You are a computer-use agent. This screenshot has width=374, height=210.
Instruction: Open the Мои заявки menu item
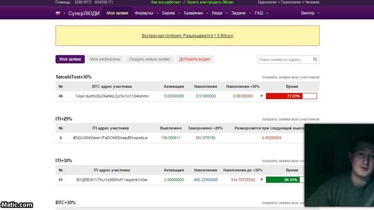coord(117,13)
